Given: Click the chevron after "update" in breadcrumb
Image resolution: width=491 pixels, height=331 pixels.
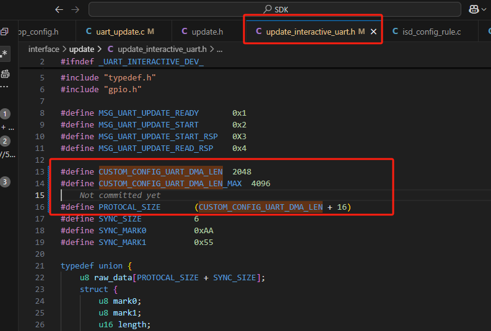Looking at the screenshot, I should (100, 49).
